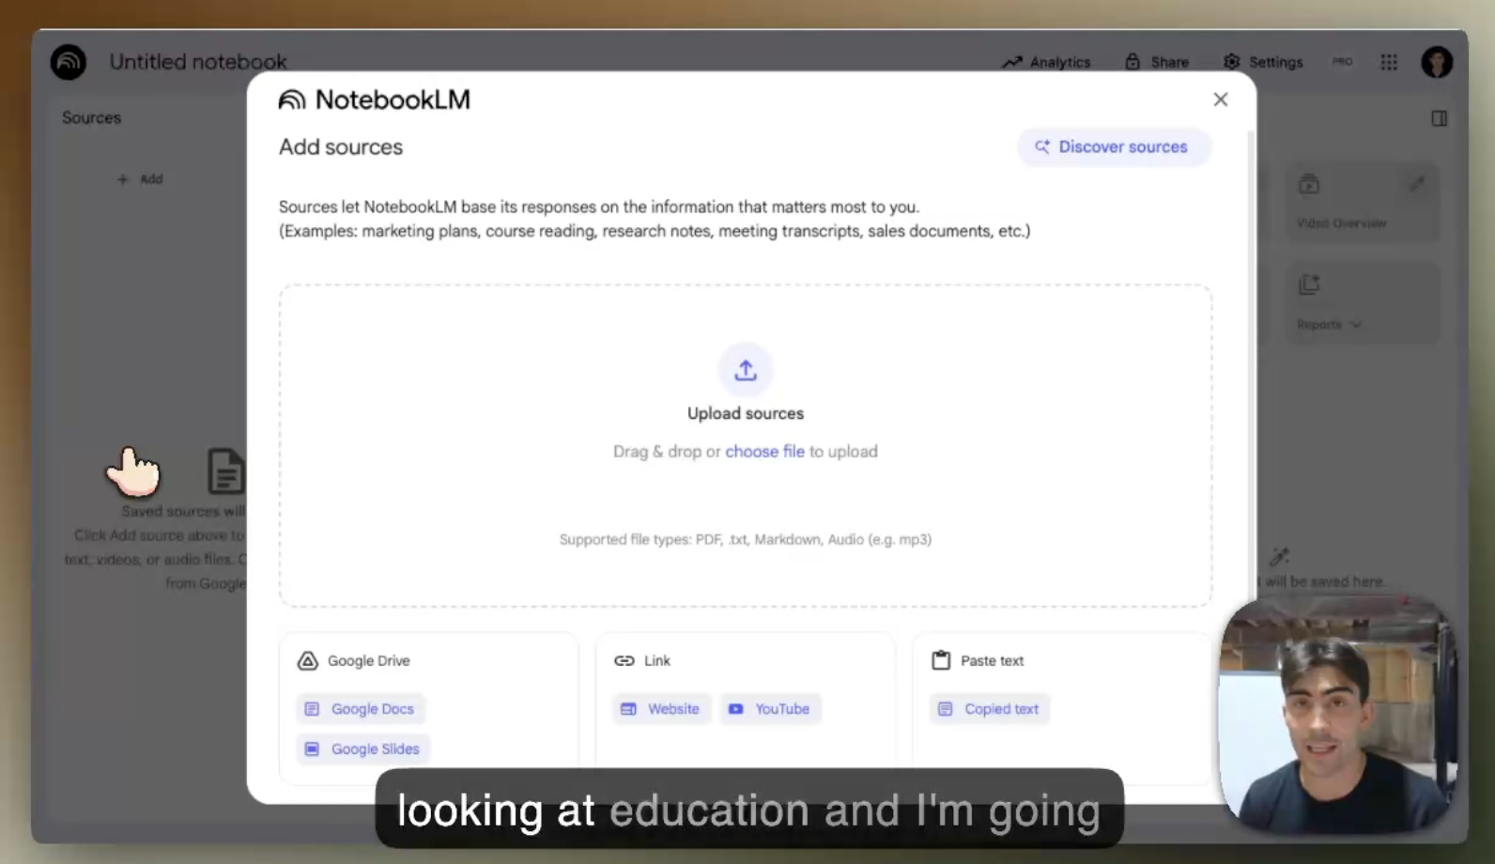Click the NotebookLM home logo in header
The width and height of the screenshot is (1495, 864).
(x=68, y=62)
